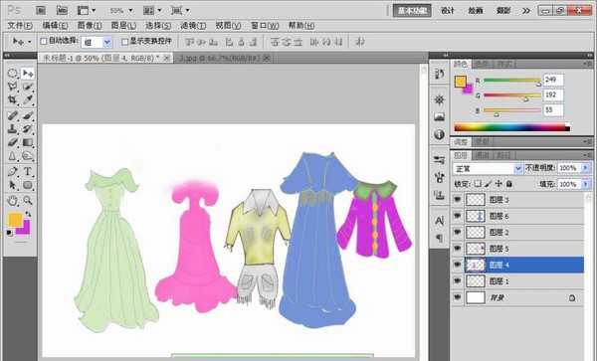Screen dimensions: 597x361
Task: Open the 图像(I) menu
Action: 90,26
